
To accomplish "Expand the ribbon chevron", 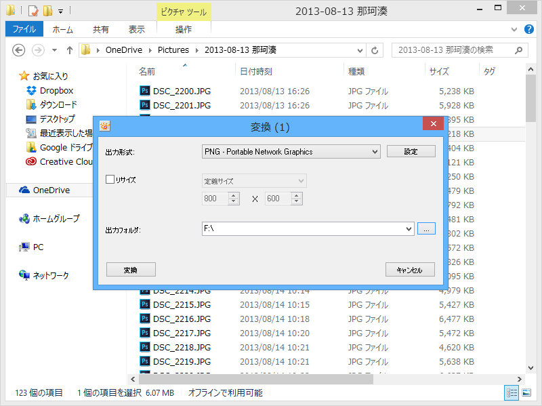I will tap(514, 30).
